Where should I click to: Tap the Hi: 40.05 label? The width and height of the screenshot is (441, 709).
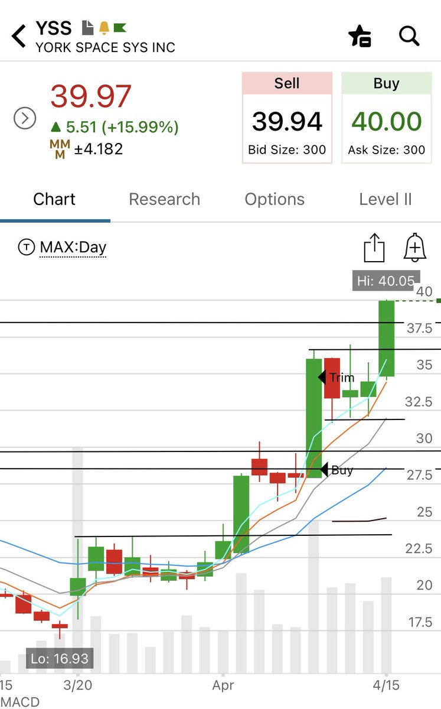coord(386,281)
